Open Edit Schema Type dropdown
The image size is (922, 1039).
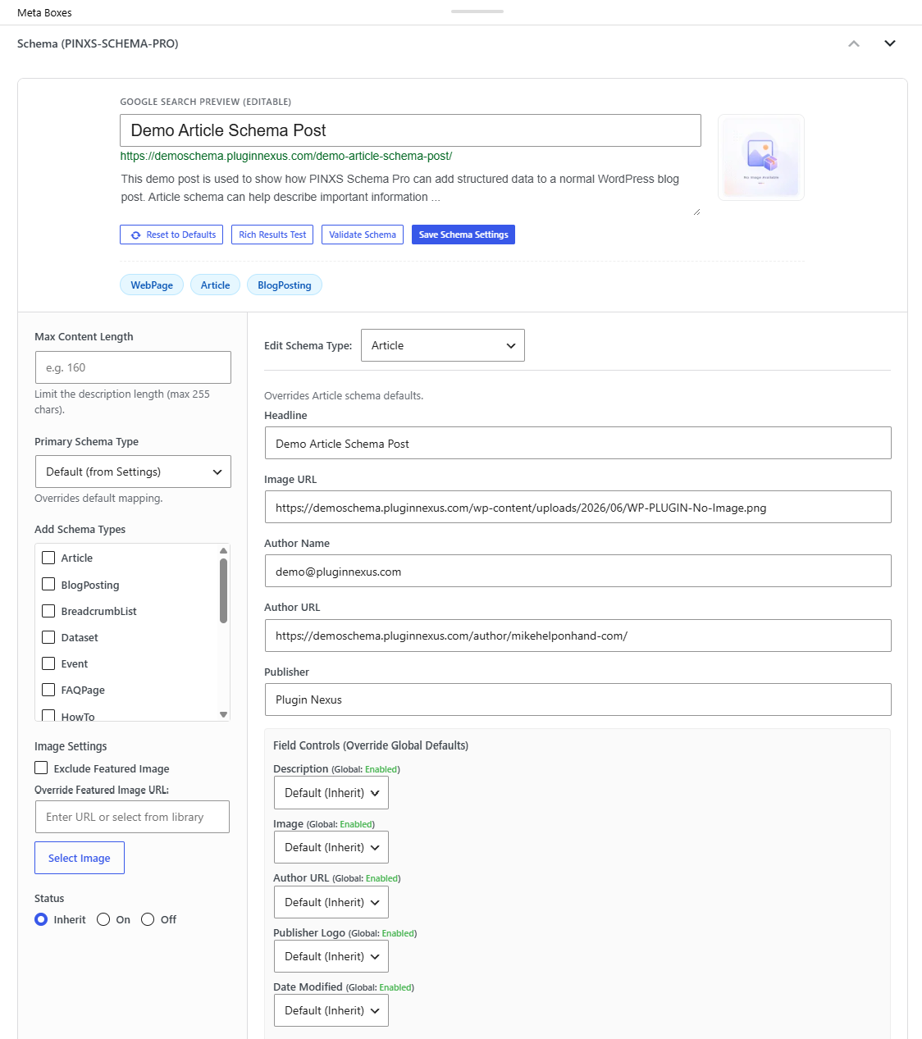coord(443,345)
